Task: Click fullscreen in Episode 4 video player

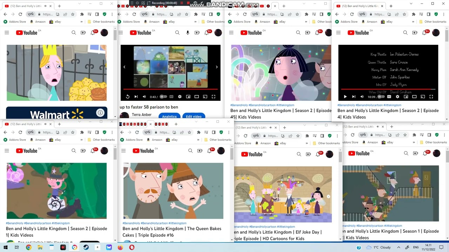Action: tap(431, 97)
